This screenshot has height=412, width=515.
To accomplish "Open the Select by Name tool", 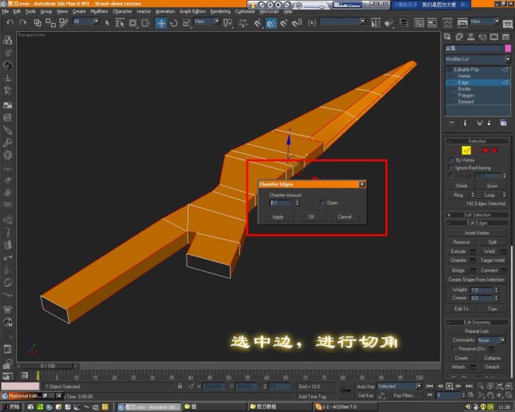I will click(x=120, y=22).
